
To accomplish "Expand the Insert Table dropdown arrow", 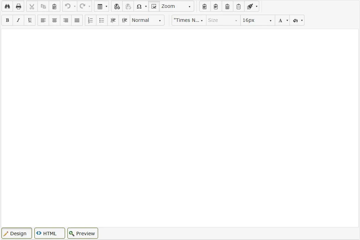I will pyautogui.click(x=106, y=6).
